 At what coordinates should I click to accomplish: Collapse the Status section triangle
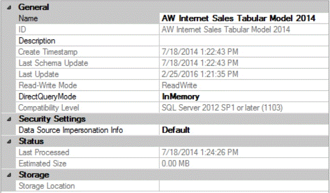point(10,141)
